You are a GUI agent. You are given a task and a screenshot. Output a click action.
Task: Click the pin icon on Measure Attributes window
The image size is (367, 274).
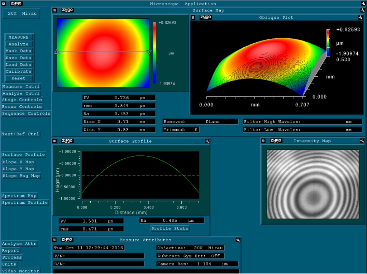238,240
